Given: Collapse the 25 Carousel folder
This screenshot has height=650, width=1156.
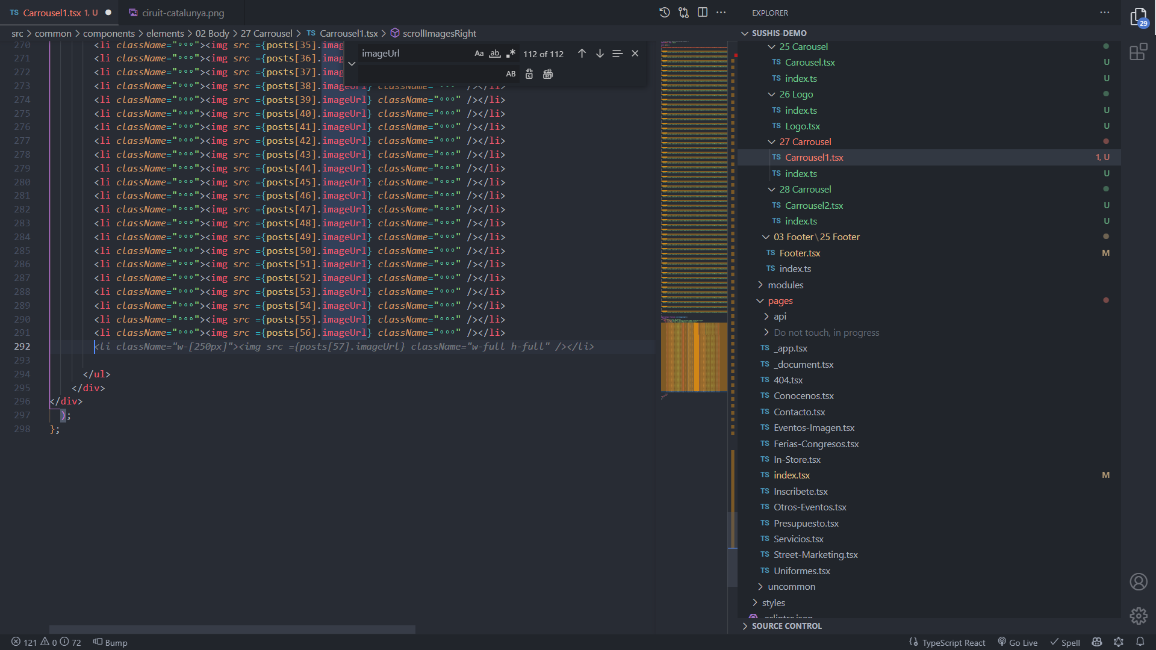Looking at the screenshot, I should click(771, 47).
